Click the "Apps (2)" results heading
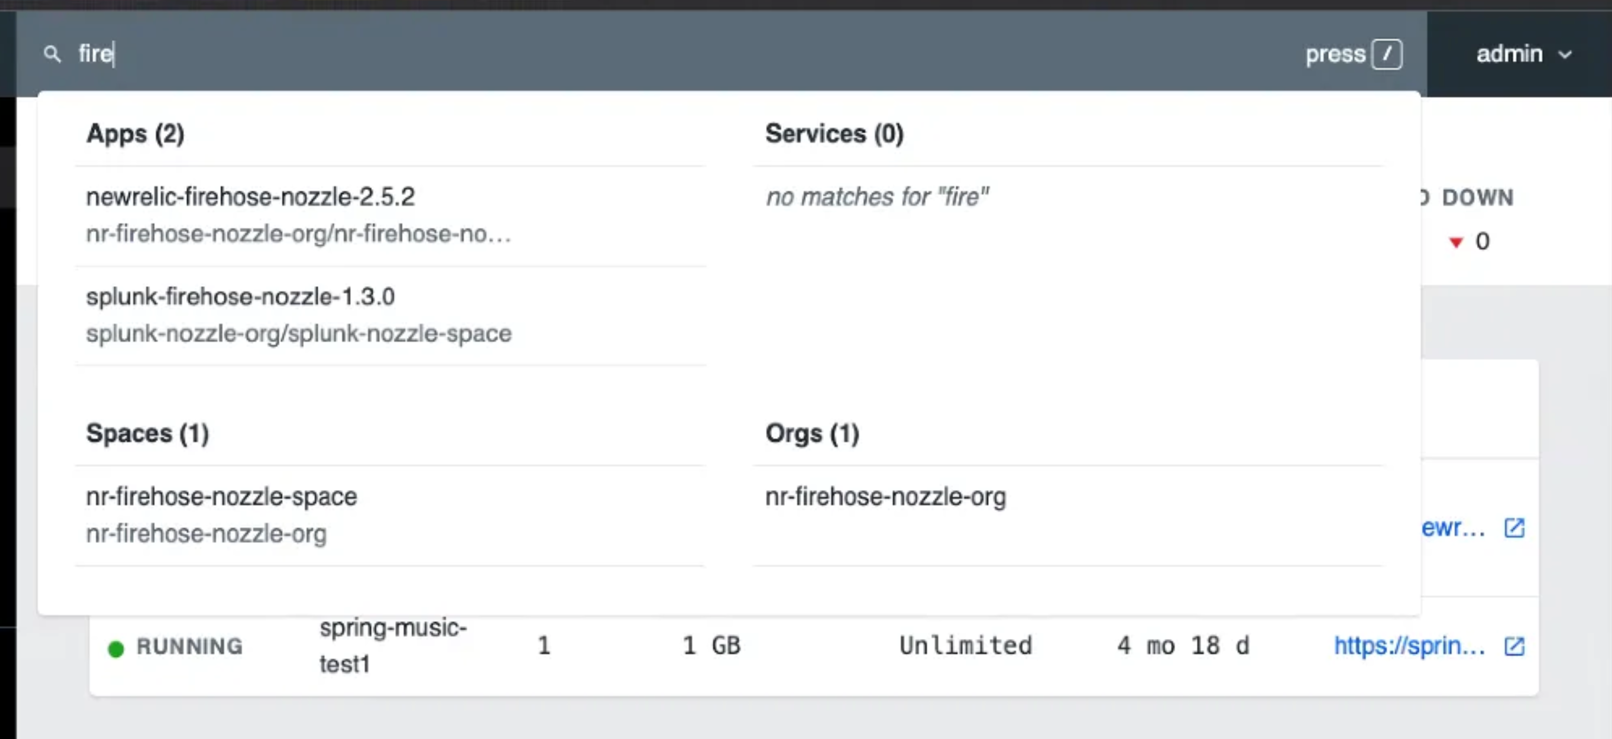The width and height of the screenshot is (1612, 739). (x=135, y=133)
